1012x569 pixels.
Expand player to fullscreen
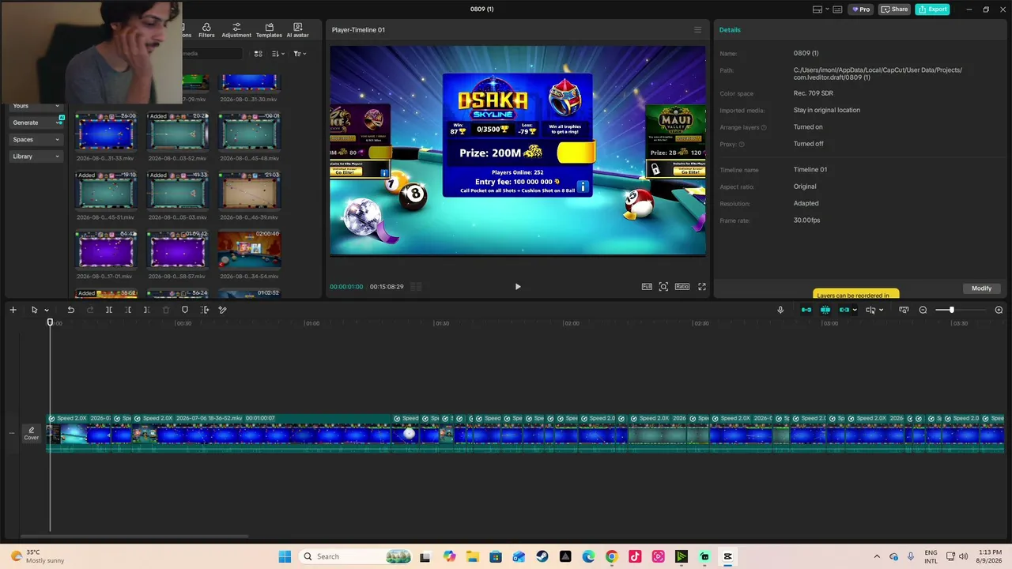[x=701, y=287]
